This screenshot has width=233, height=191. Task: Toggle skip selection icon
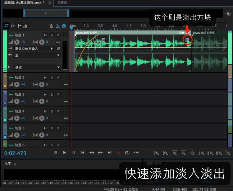coord(136,153)
